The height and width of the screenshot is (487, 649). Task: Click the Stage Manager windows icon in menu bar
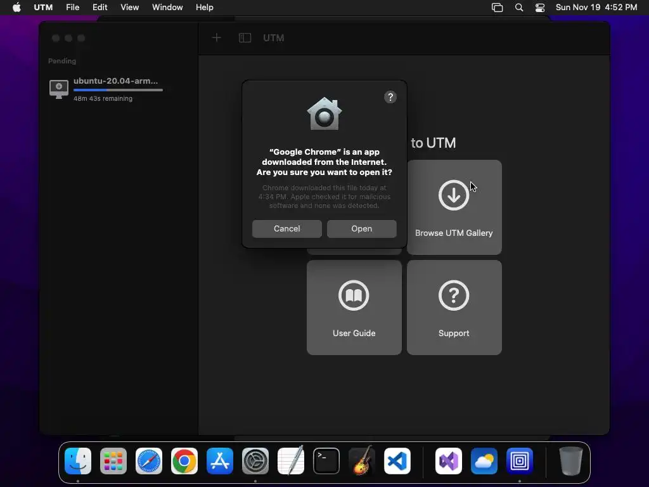coord(497,8)
